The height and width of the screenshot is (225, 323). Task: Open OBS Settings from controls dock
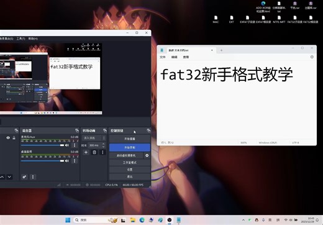[x=130, y=170]
